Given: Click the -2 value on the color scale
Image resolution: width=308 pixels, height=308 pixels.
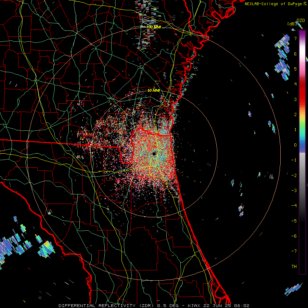Looking at the screenshot, I should pos(294,176).
